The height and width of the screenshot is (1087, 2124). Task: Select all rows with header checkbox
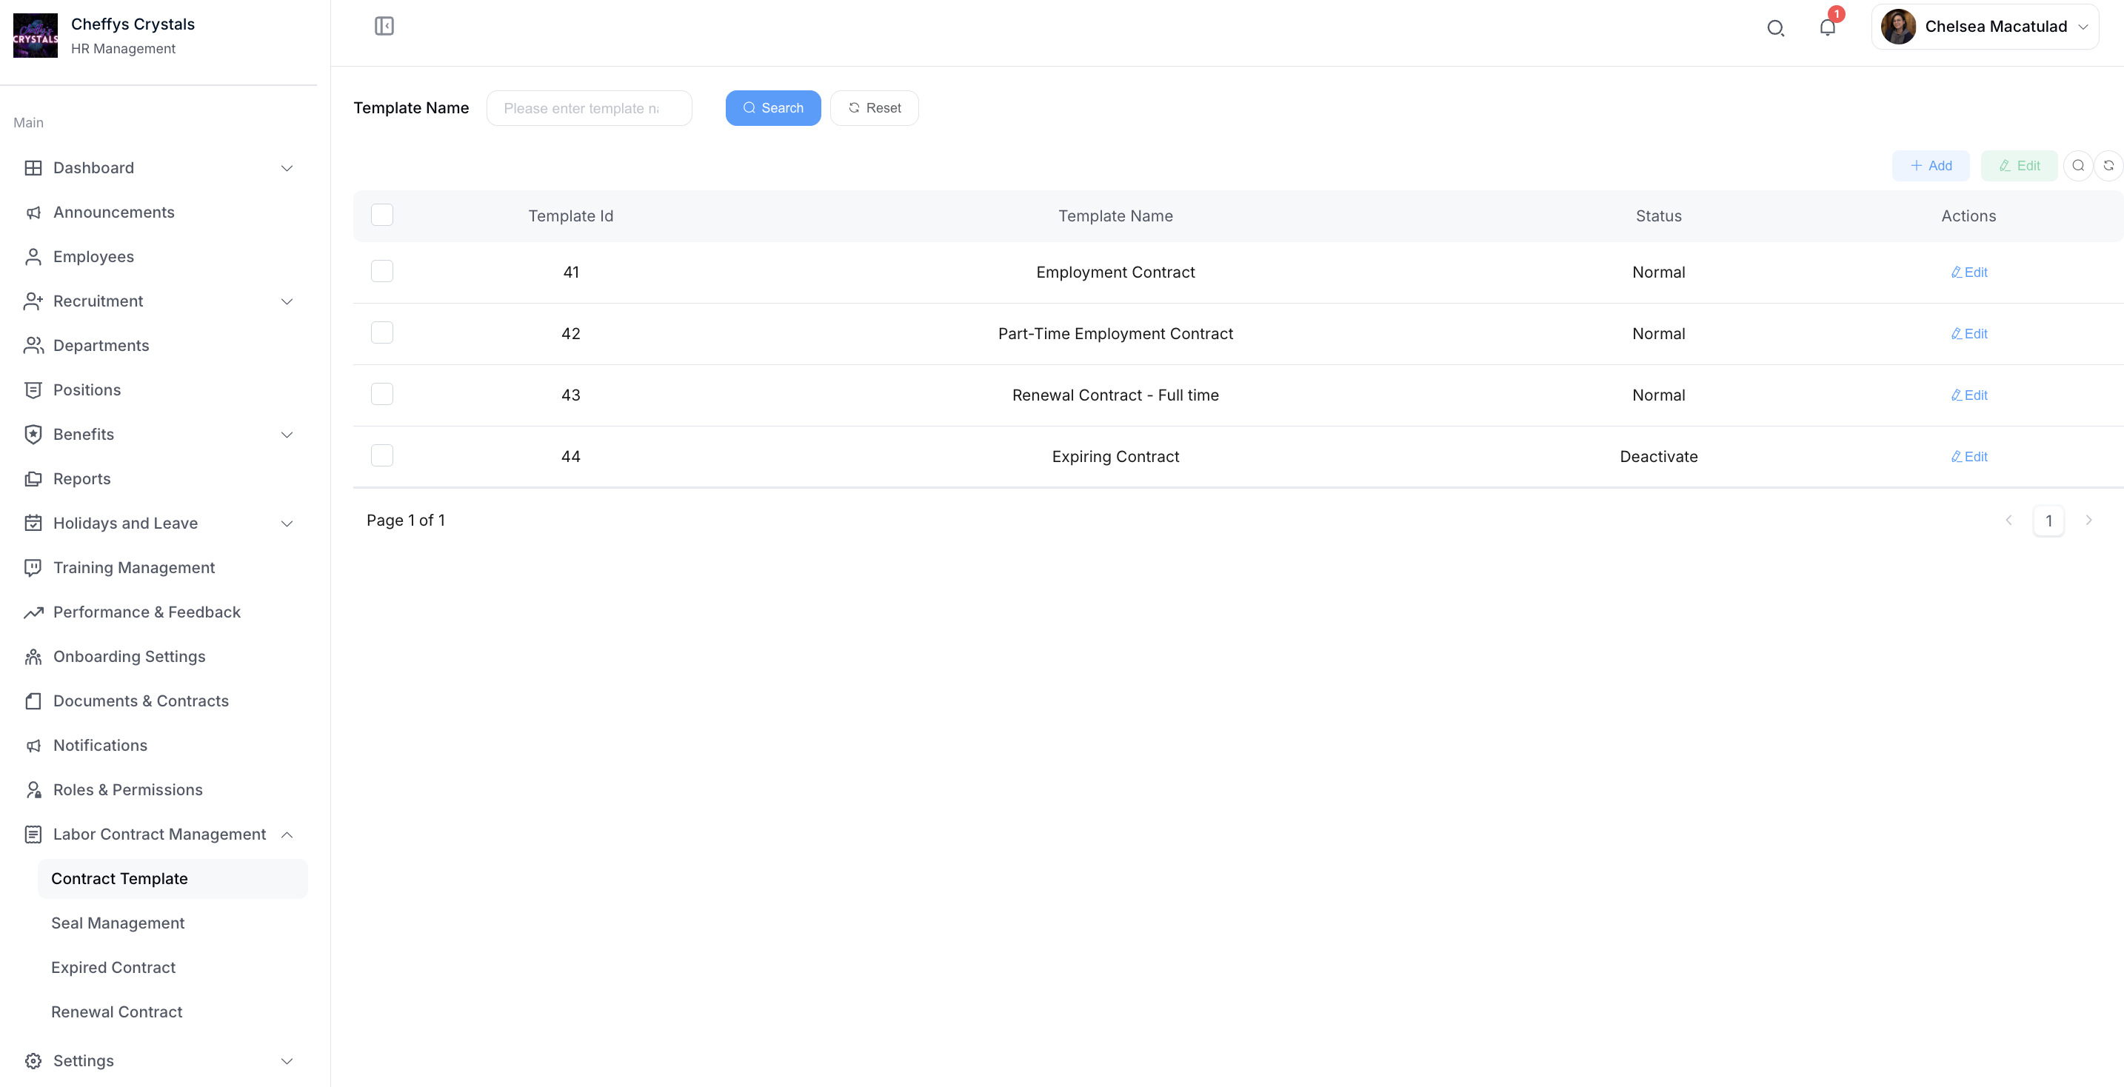click(x=381, y=215)
